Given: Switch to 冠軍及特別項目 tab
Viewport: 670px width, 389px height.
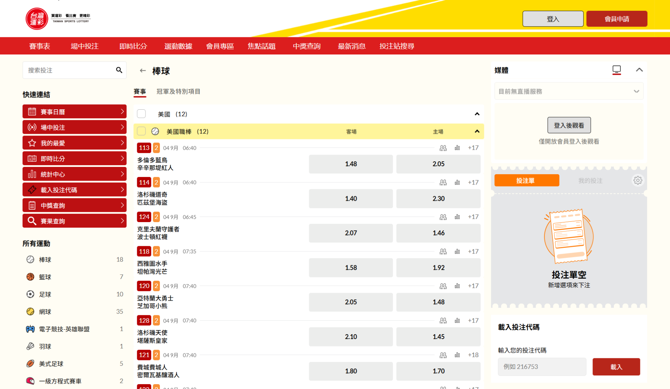Looking at the screenshot, I should click(178, 91).
